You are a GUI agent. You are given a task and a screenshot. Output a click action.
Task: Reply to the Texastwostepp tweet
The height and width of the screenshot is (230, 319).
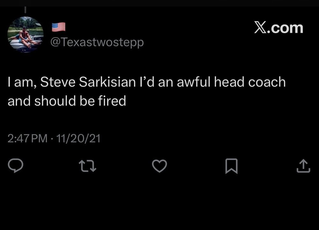[x=15, y=166]
